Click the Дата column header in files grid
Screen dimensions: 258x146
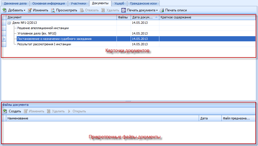point(210,118)
